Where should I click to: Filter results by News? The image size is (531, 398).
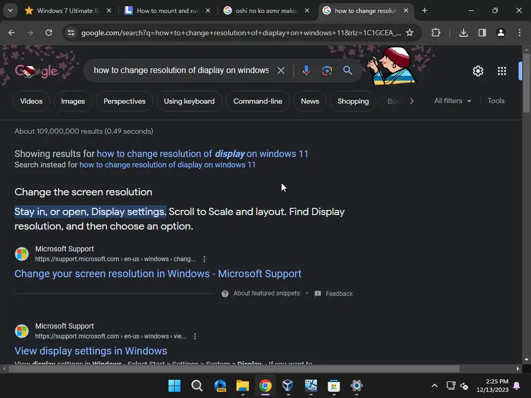[x=310, y=101]
